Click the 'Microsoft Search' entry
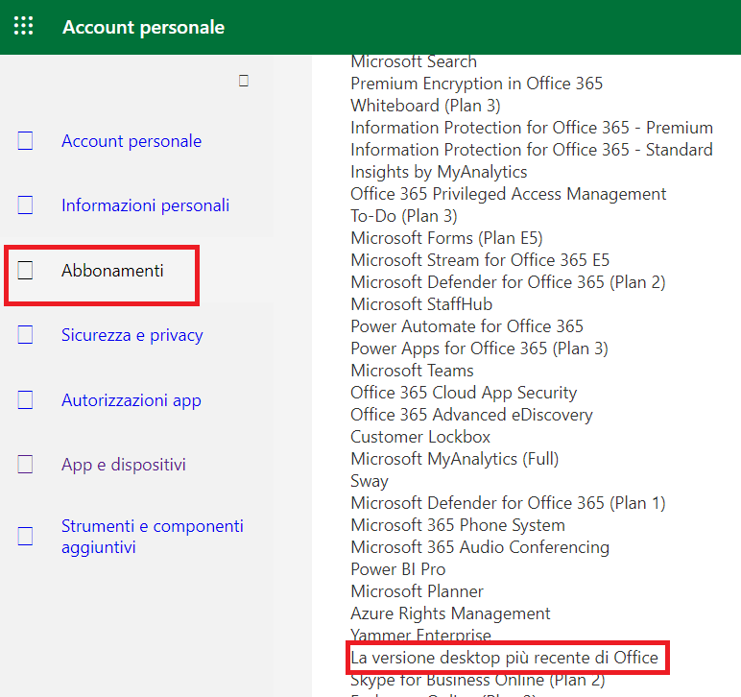 [414, 61]
